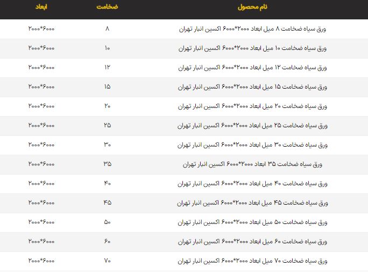Open the 45 mm black sheet product link
Screen dimensions: 368x275
pos(252,203)
